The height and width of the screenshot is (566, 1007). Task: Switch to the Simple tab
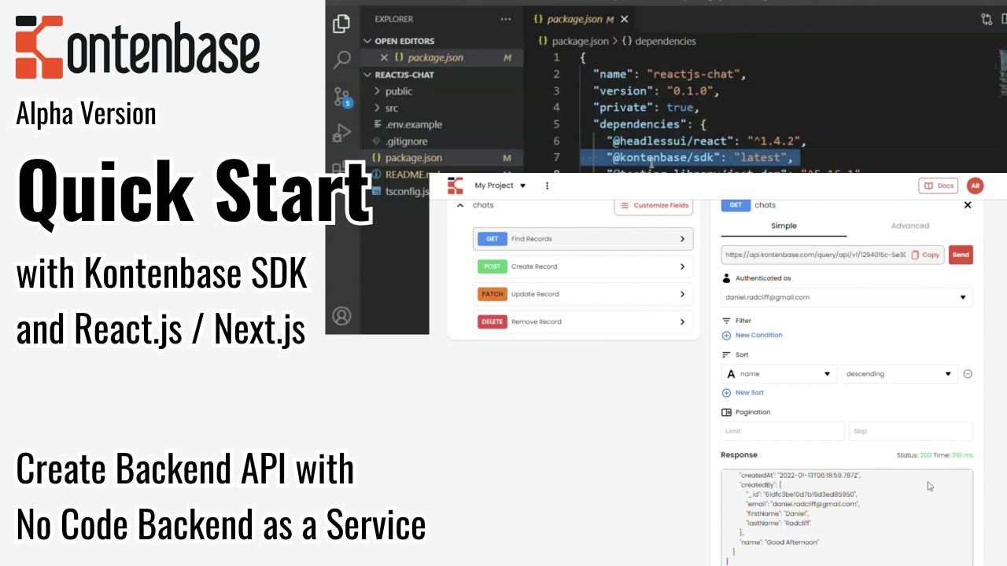point(784,226)
